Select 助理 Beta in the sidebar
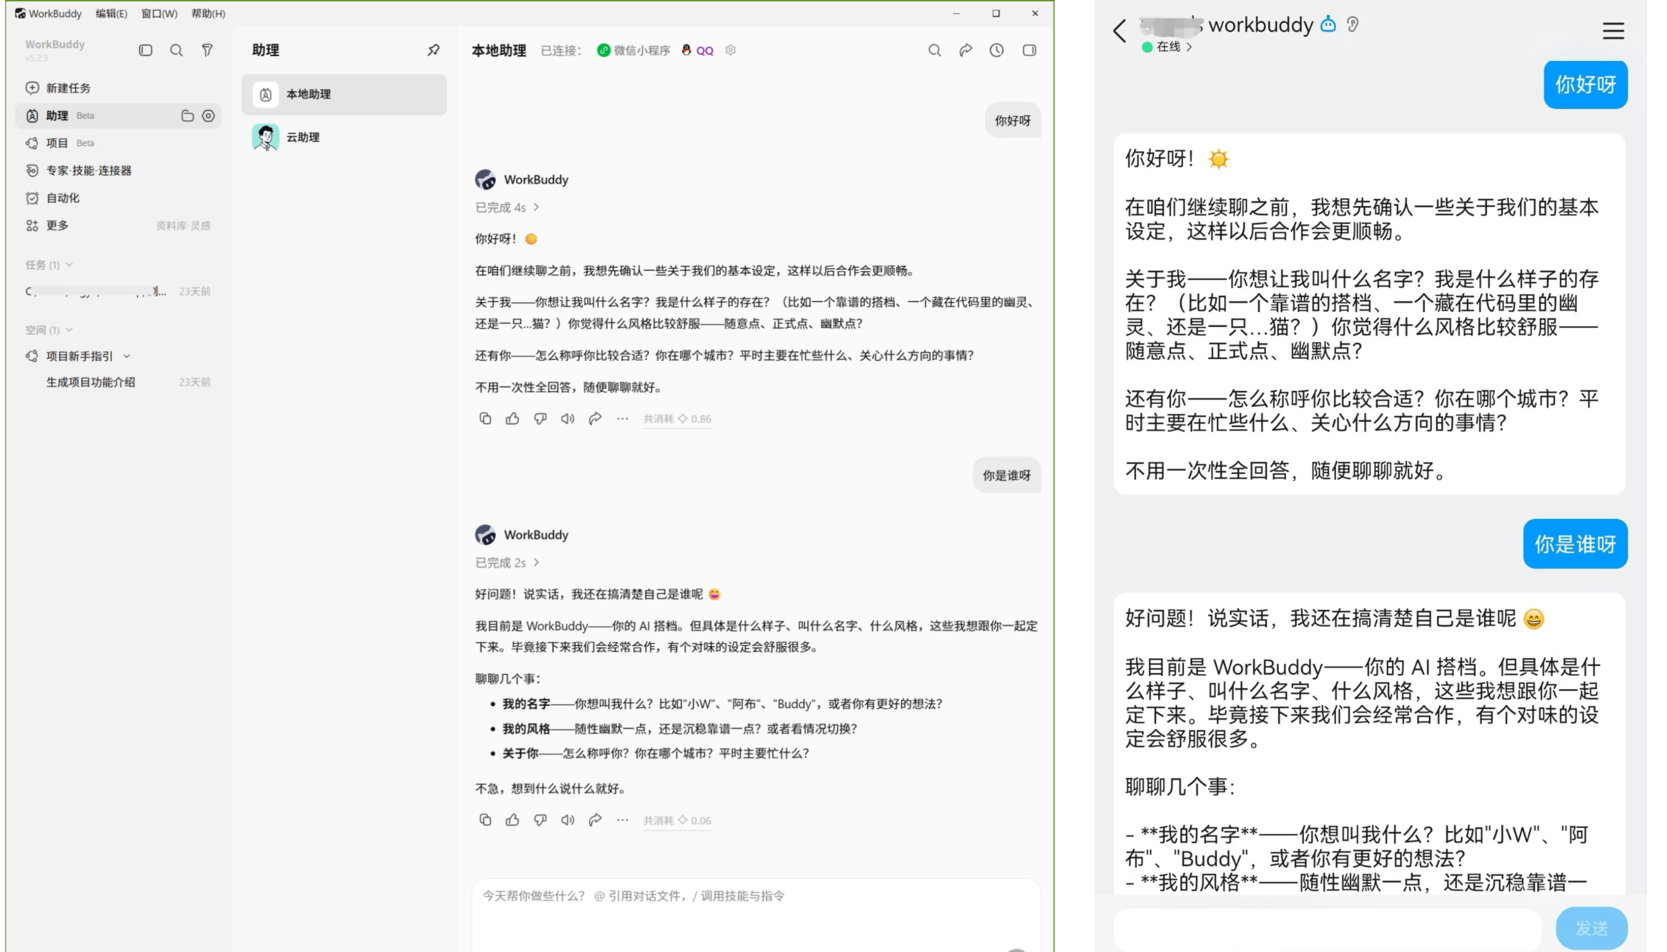 pyautogui.click(x=118, y=116)
